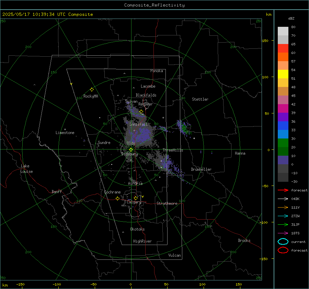Click the orange 60-57 dBZ color swatch

point(283,57)
